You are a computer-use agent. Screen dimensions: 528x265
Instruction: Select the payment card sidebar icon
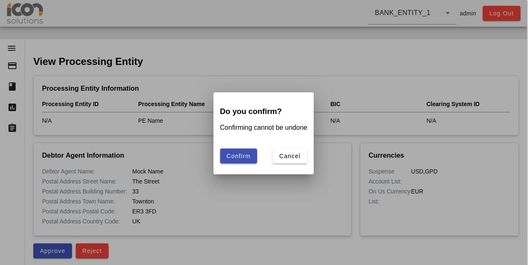pyautogui.click(x=12, y=66)
